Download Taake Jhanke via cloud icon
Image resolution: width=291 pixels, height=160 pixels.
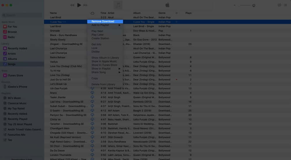pos(92,97)
